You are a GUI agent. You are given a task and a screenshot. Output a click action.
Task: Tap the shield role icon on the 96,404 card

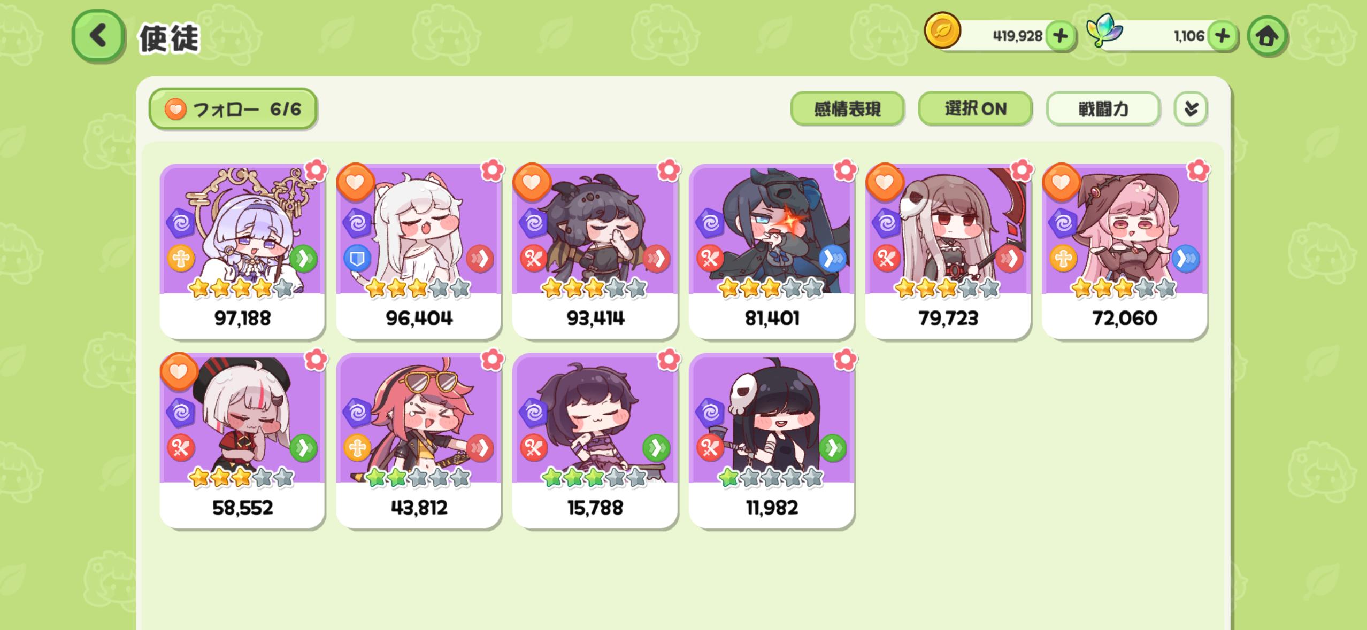357,259
